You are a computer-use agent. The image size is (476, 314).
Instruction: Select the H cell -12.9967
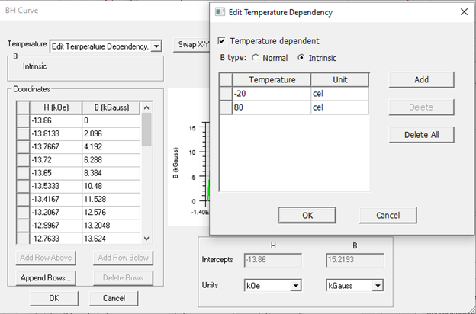(56, 225)
